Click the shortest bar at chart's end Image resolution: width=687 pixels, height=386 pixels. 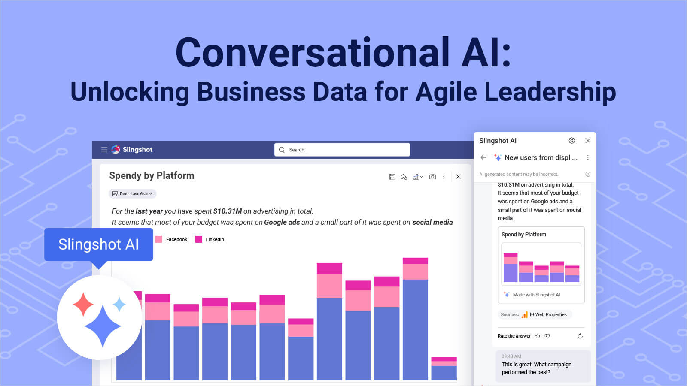click(x=444, y=368)
